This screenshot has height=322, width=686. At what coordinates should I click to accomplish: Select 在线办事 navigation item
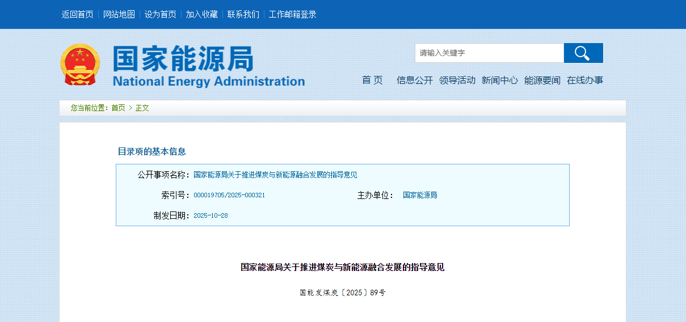pyautogui.click(x=584, y=80)
